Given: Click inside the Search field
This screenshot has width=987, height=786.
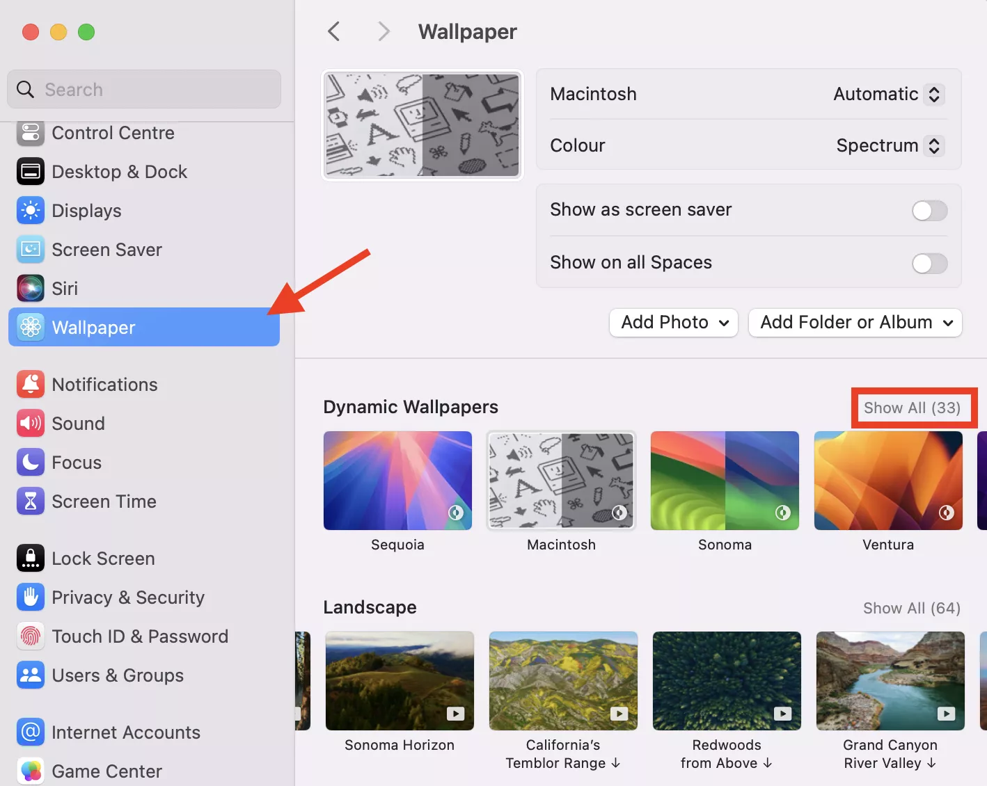Looking at the screenshot, I should 143,89.
